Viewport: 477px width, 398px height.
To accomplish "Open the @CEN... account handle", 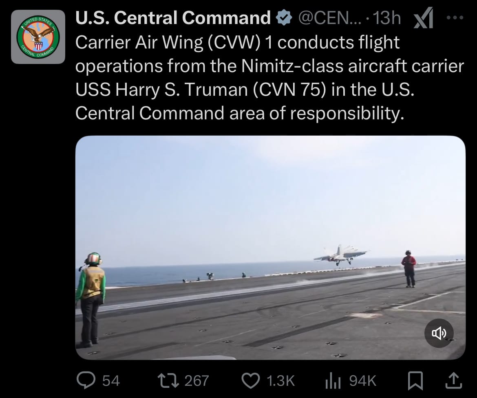I will coord(330,18).
